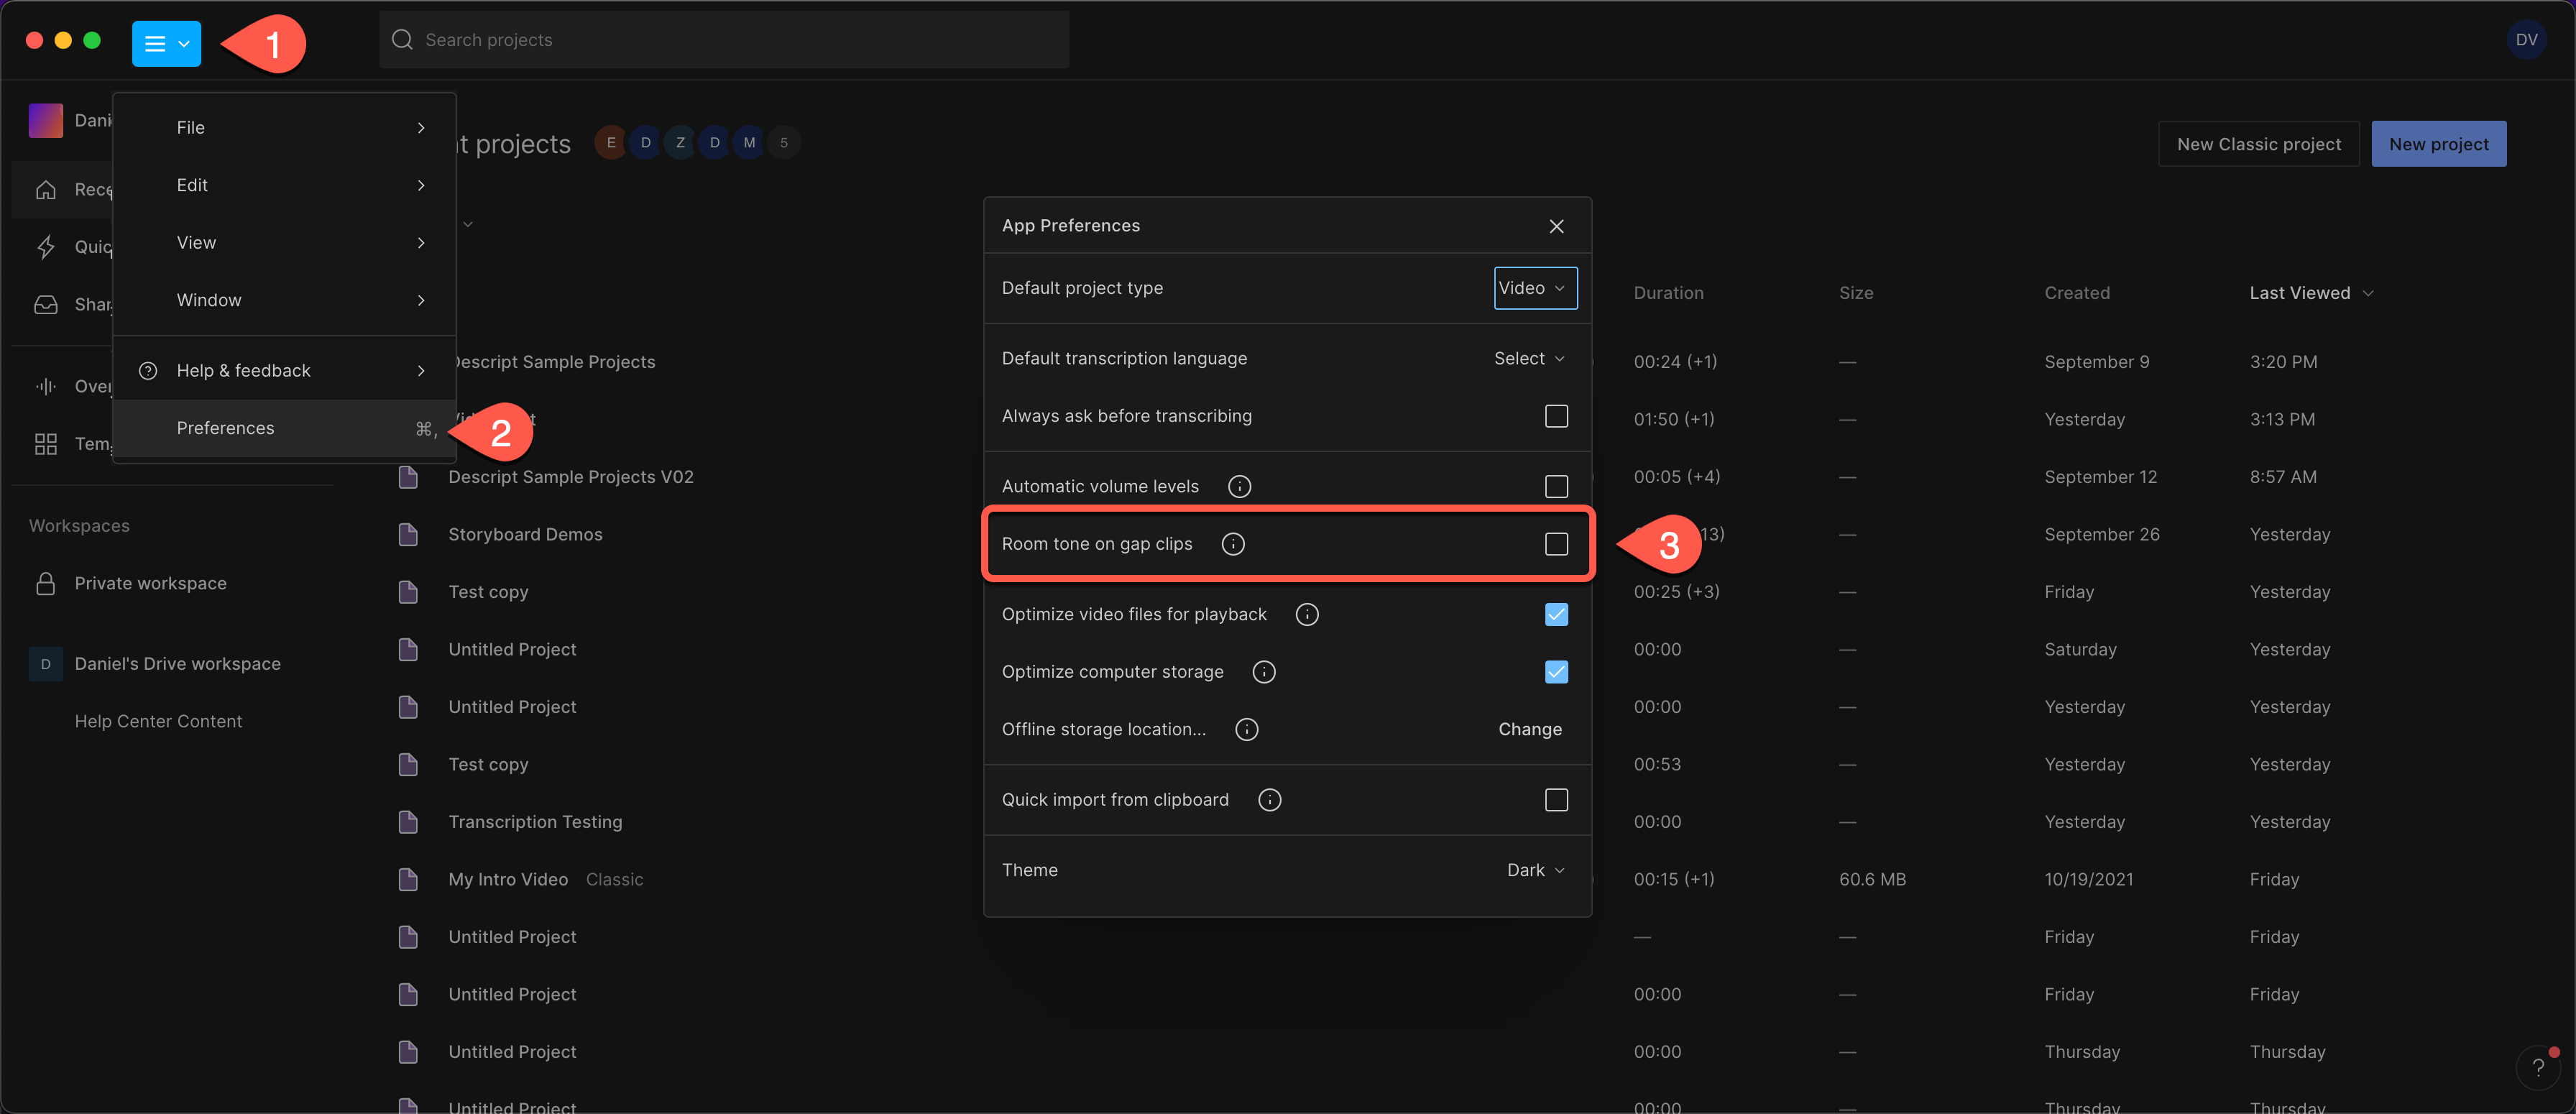Enable Room tone on gap clips checkbox

click(1556, 544)
